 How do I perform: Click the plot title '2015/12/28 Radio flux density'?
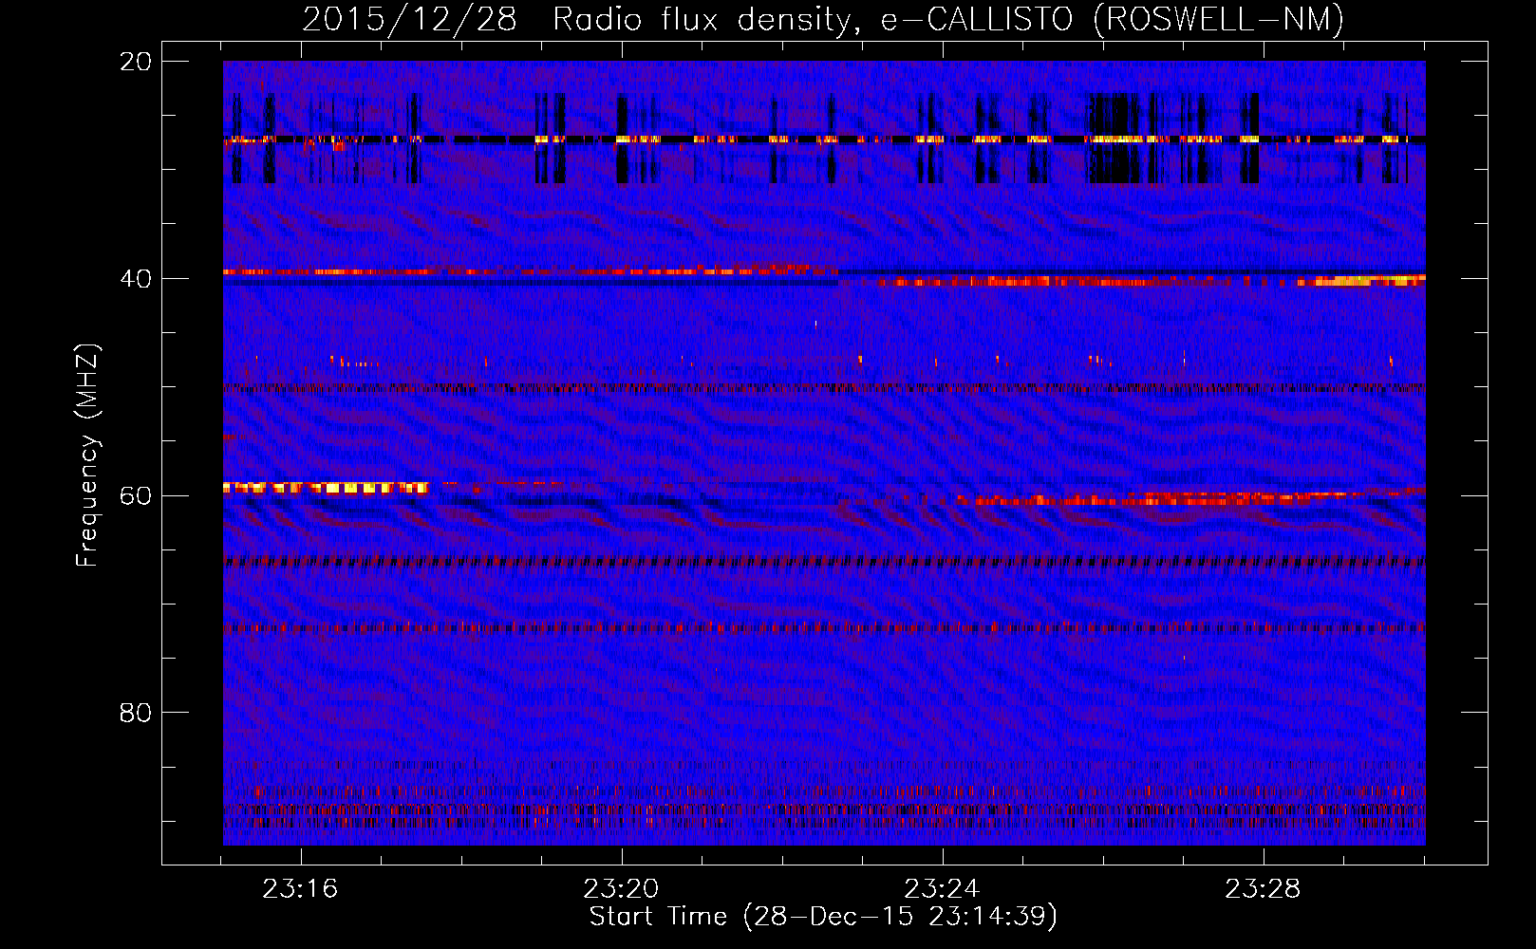577,20
